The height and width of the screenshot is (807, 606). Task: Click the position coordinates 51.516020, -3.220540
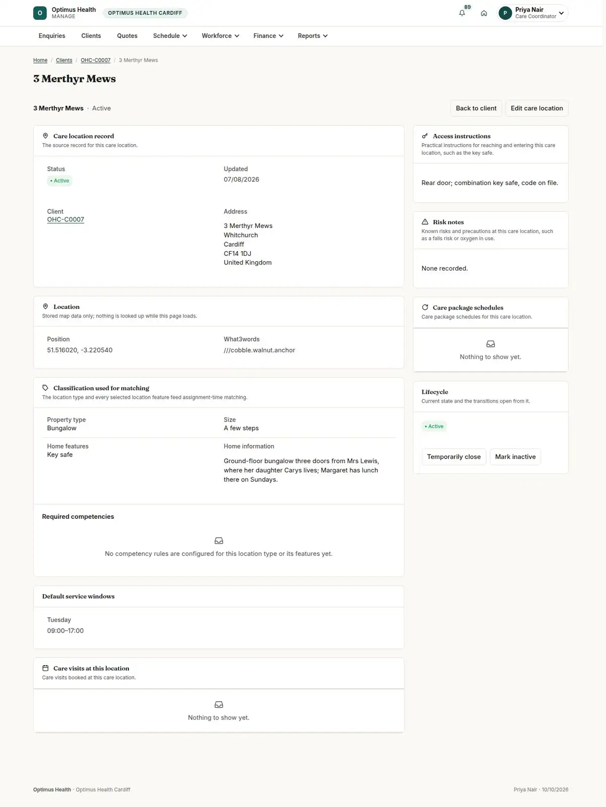point(80,350)
